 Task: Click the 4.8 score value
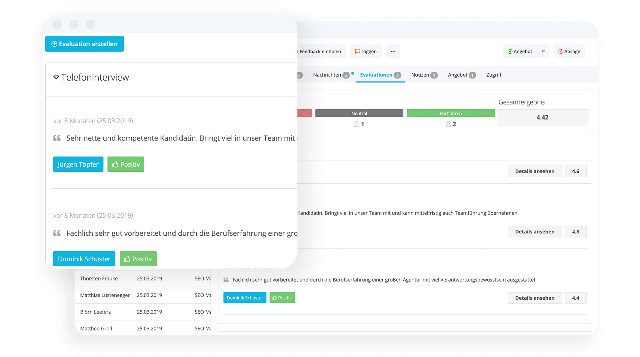[575, 232]
